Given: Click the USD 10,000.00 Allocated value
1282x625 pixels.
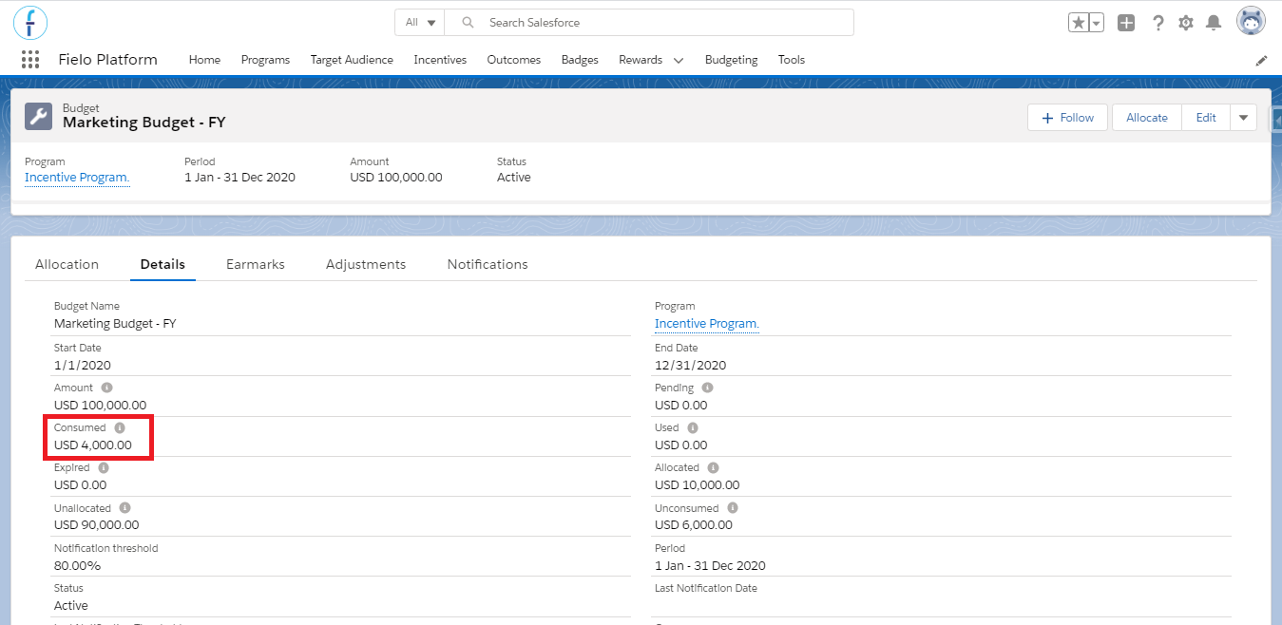Looking at the screenshot, I should point(697,485).
